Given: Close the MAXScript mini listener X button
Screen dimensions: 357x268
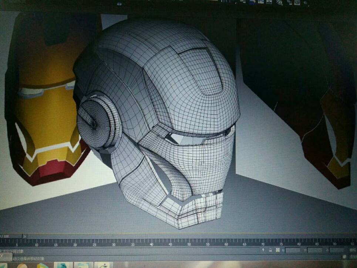Looking at the screenshot, I should (2, 256).
